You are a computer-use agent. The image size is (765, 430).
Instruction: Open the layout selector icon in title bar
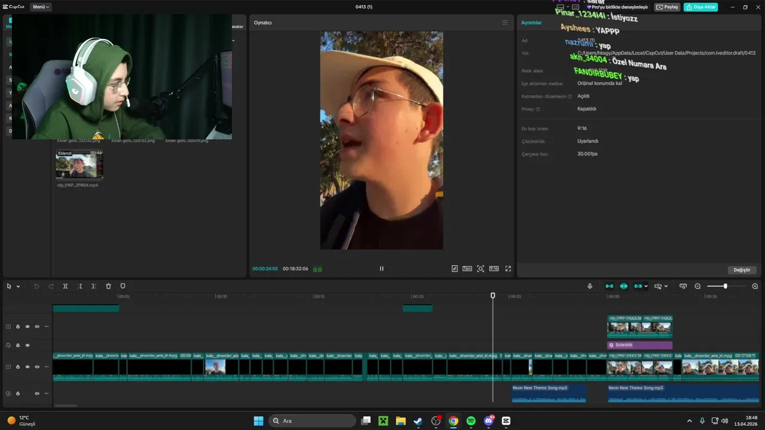tap(560, 7)
